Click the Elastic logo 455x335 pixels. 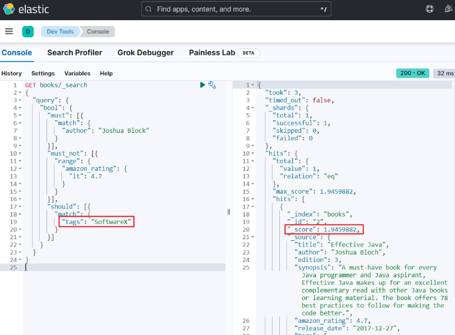pyautogui.click(x=26, y=10)
